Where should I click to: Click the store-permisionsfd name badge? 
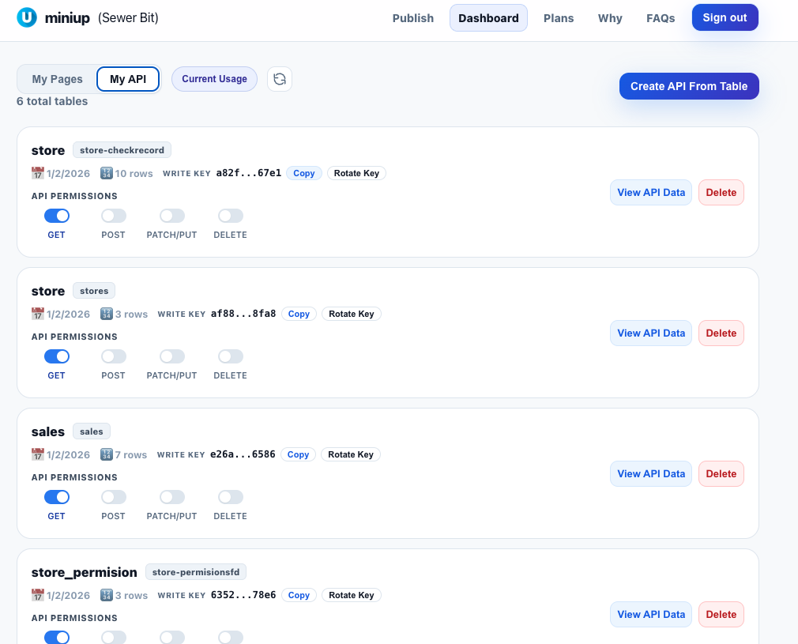(195, 571)
